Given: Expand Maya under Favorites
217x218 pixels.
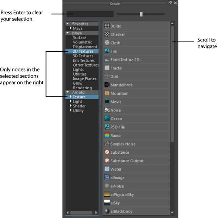Looking at the screenshot, I should 71,28.
